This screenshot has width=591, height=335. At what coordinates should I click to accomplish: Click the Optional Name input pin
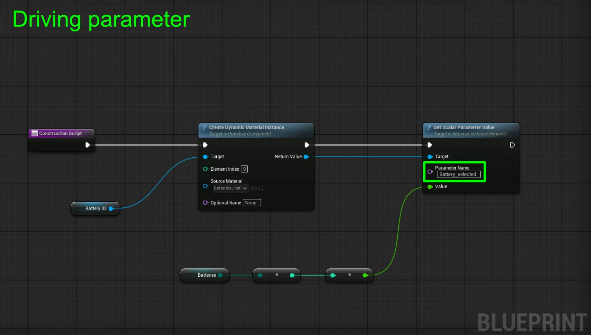click(206, 203)
